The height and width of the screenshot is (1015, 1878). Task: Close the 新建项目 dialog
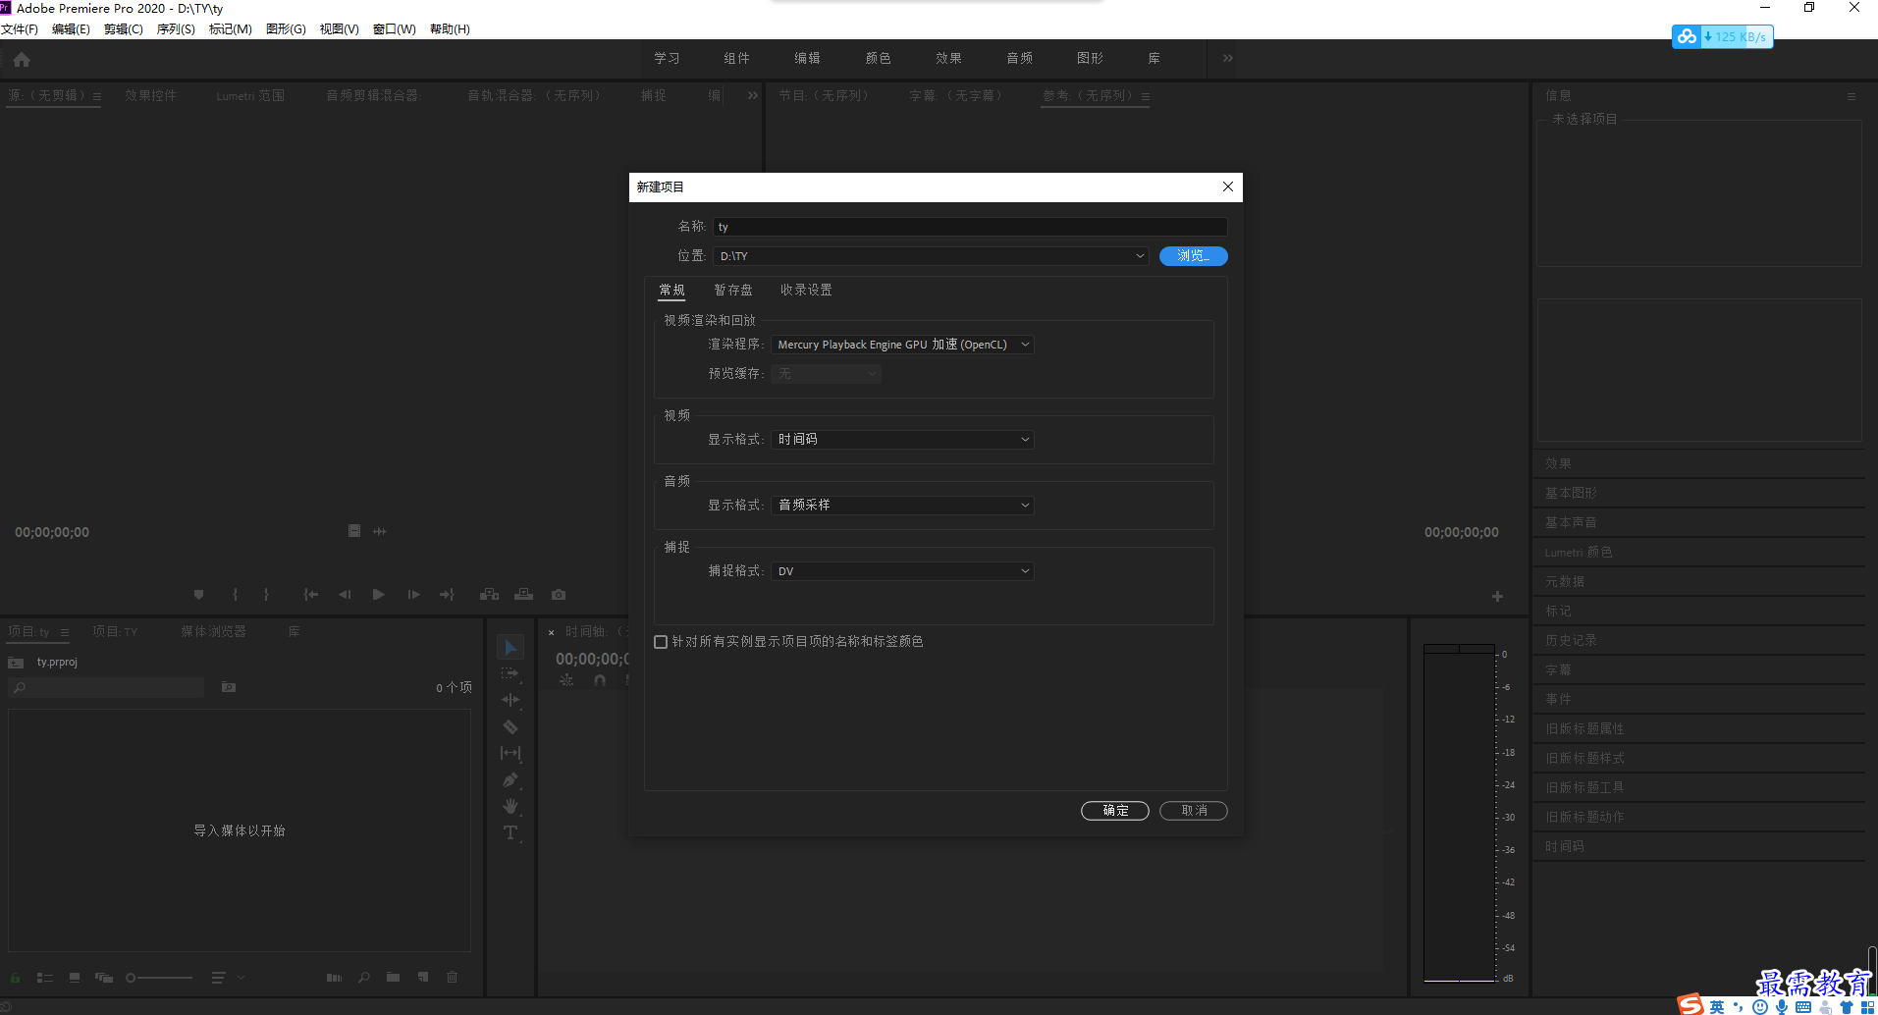pyautogui.click(x=1227, y=187)
